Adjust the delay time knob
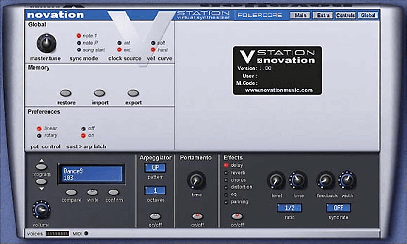407x244 pixels. (298, 180)
